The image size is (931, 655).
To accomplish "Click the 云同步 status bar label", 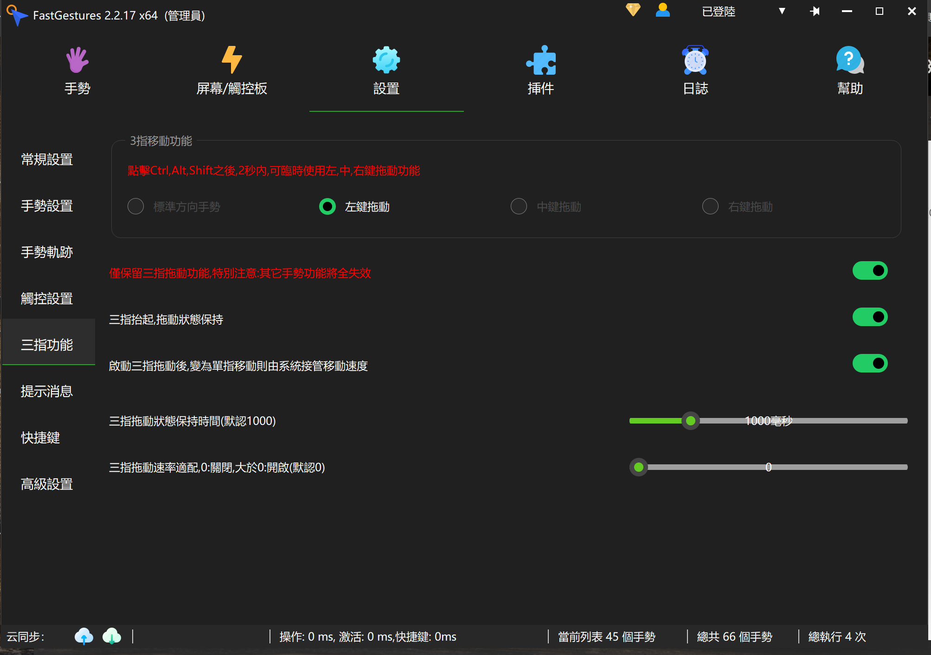I will pos(26,637).
